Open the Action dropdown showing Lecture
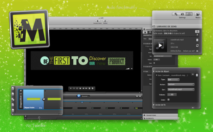This screenshot has height=132, width=213. tap(181, 84)
